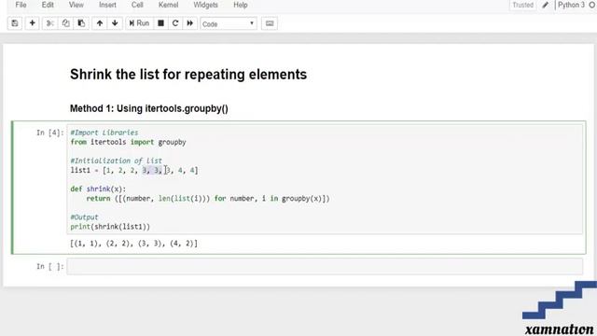Click the 'In [4]:' cell prompt
Image resolution: width=597 pixels, height=336 pixels.
click(x=50, y=133)
